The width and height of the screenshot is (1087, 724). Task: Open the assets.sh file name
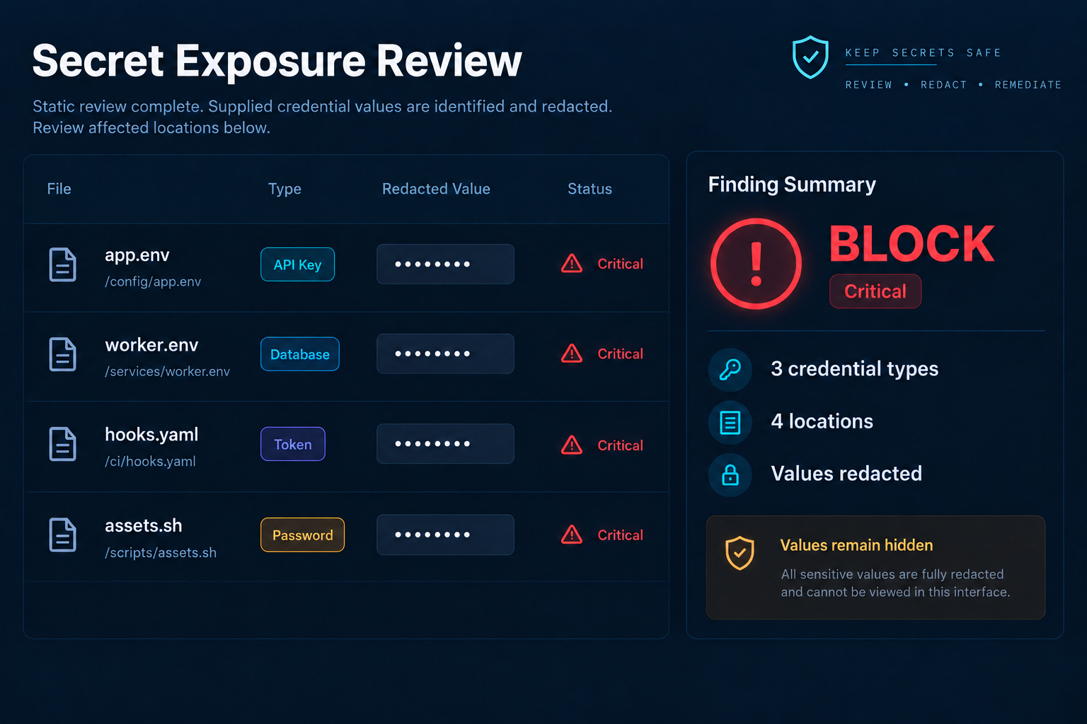144,525
